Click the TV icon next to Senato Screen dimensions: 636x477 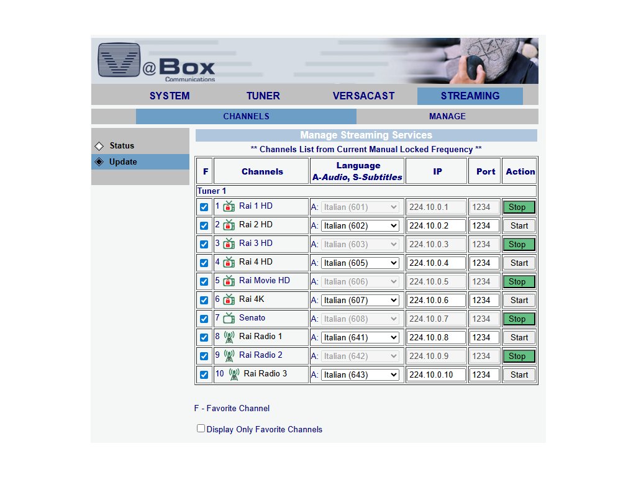229,319
